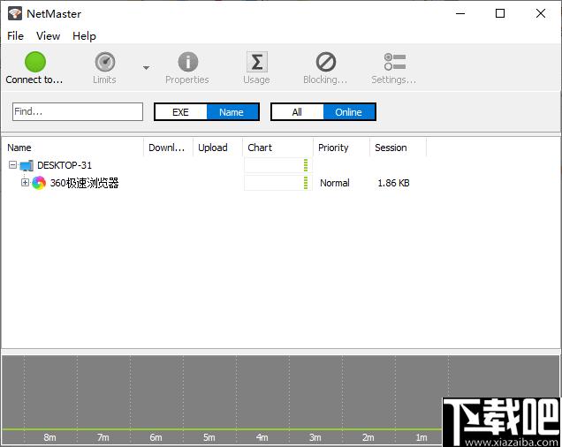Select the DESKTOP-31 row
The width and height of the screenshot is (562, 447).
coord(215,165)
